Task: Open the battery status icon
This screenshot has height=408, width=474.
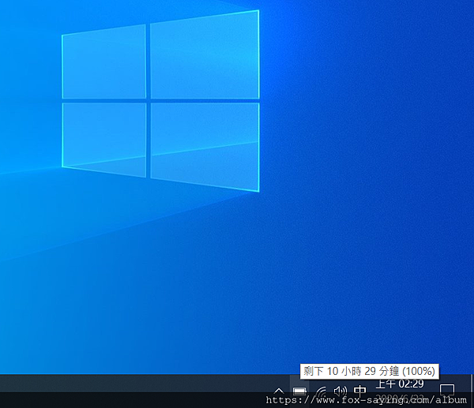Action: coord(299,391)
